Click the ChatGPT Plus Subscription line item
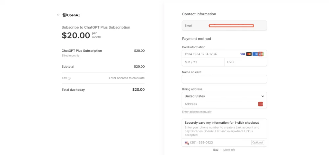 (x=82, y=51)
